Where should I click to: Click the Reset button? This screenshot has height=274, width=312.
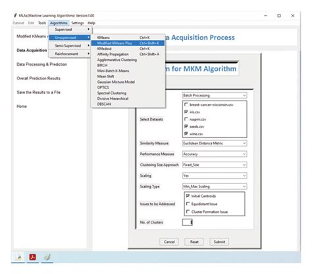194,242
